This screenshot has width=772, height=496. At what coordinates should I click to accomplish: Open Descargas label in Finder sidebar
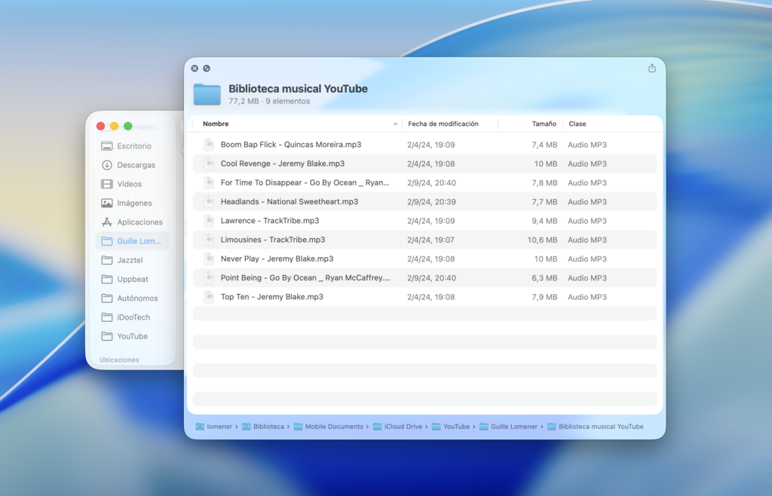136,165
